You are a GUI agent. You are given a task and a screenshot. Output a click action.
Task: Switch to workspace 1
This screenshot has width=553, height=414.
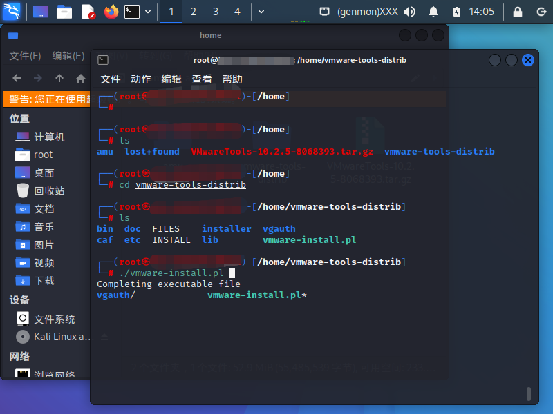171,12
